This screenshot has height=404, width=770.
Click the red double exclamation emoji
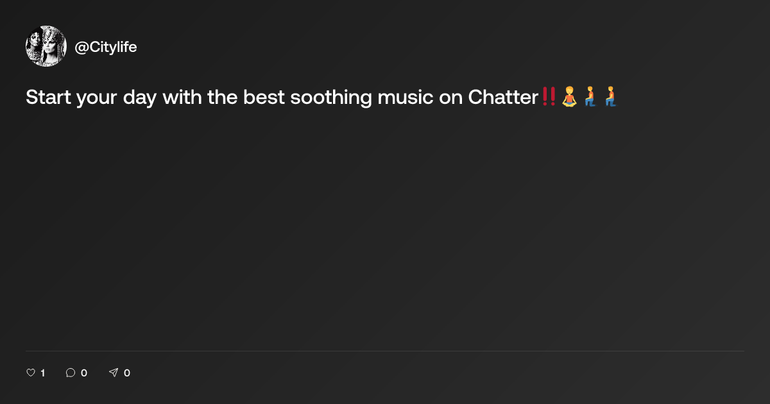click(x=549, y=97)
